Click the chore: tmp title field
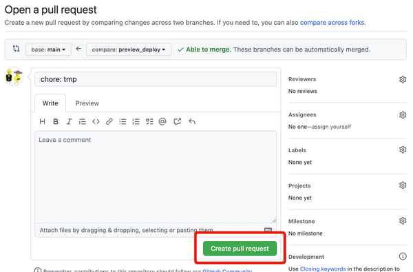Image resolution: width=413 pixels, height=272 pixels. coord(156,79)
